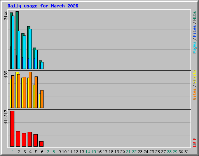The image size is (199, 156).
Task: Click the 3140 y-axis label
Action: click(6, 15)
